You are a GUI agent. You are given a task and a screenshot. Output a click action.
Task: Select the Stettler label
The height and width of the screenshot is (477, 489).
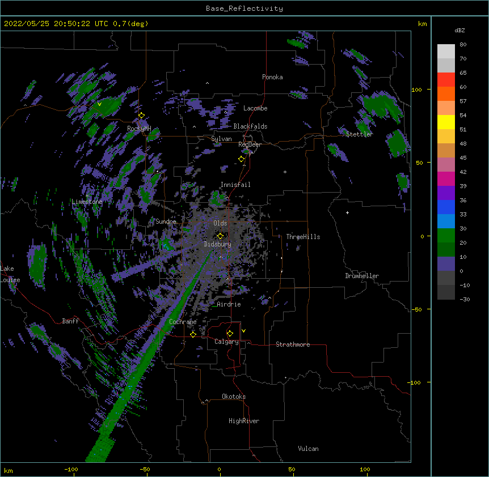[x=360, y=134]
